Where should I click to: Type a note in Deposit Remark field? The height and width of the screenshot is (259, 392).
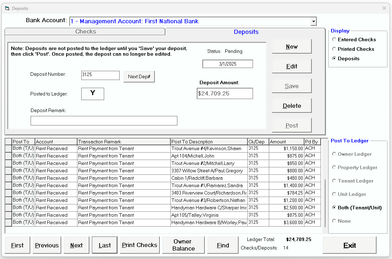tap(104, 121)
